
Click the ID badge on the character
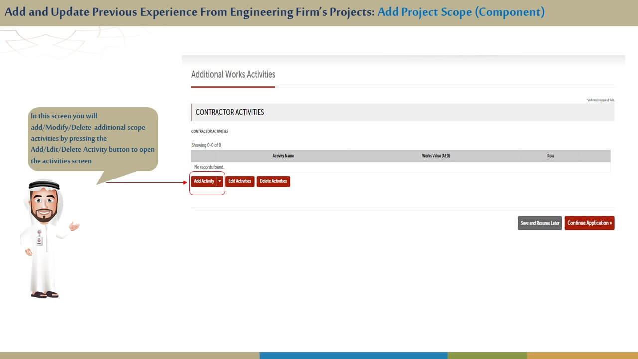(39, 240)
